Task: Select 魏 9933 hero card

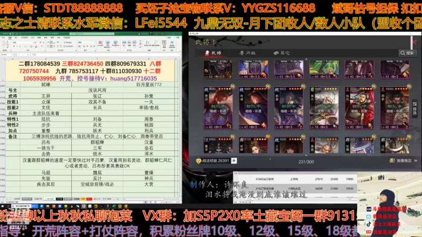Action: [289, 108]
